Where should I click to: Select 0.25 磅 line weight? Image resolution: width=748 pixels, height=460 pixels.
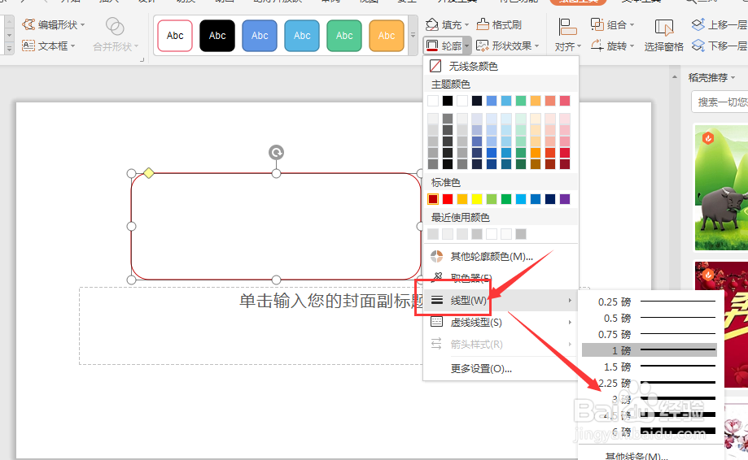click(650, 302)
